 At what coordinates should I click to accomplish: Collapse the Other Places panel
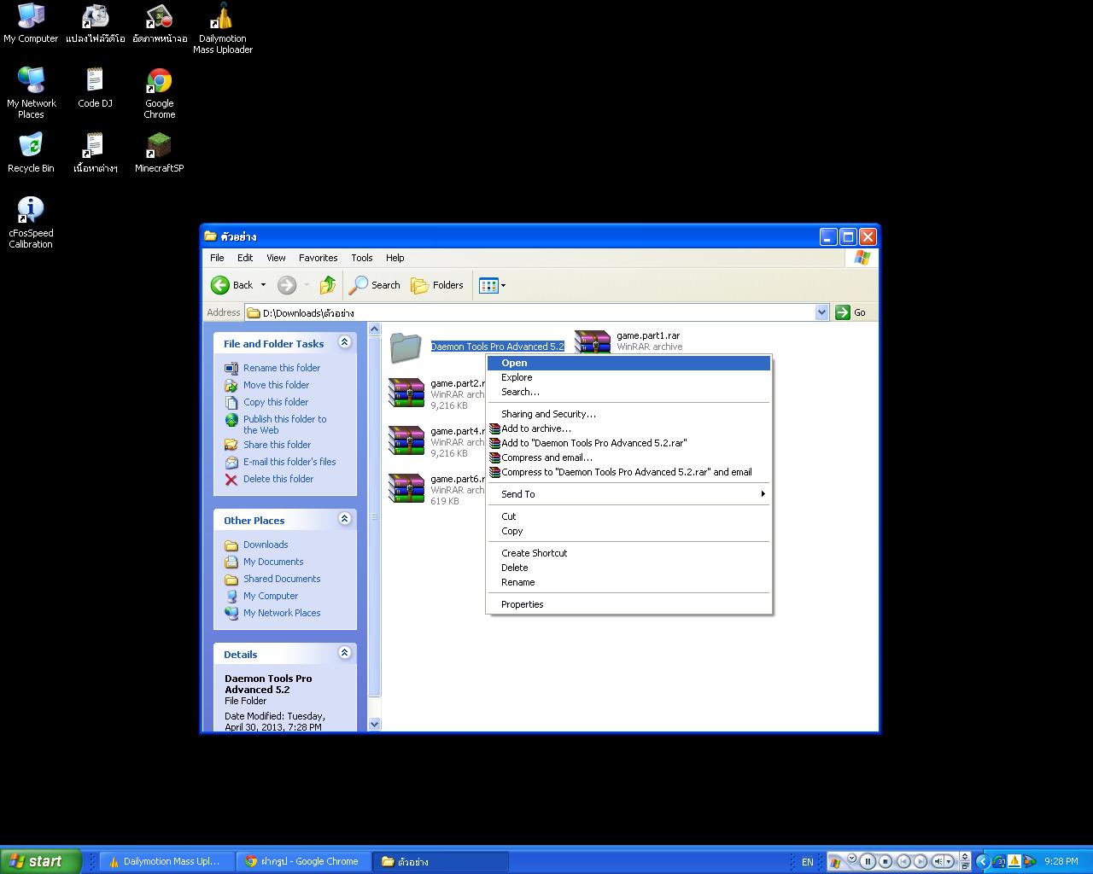pos(345,519)
